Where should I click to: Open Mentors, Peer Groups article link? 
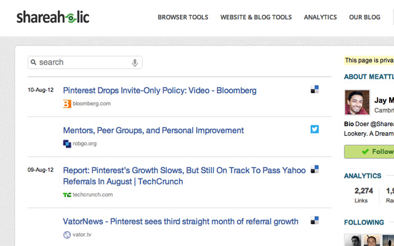point(153,130)
